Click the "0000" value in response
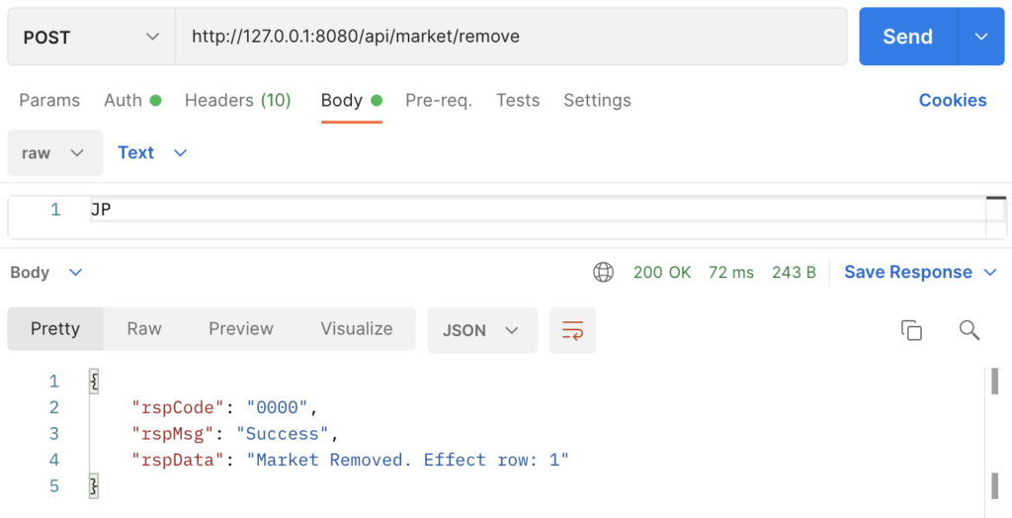 (x=277, y=407)
